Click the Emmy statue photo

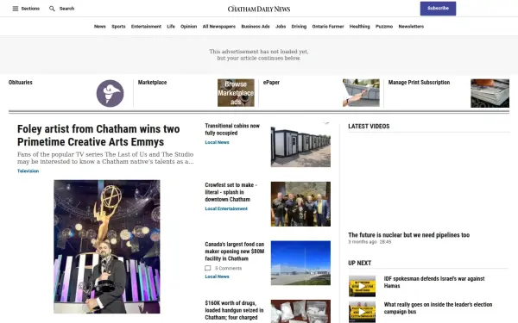(x=107, y=246)
